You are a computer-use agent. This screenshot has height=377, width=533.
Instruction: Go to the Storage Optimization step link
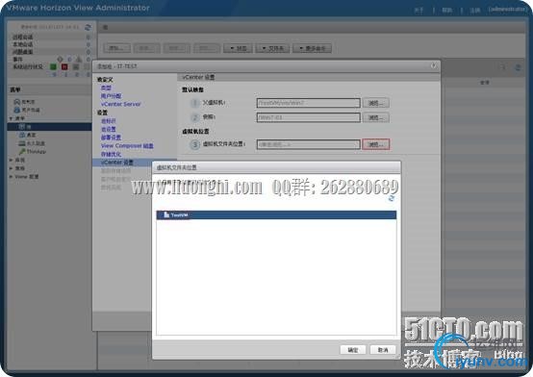point(112,154)
